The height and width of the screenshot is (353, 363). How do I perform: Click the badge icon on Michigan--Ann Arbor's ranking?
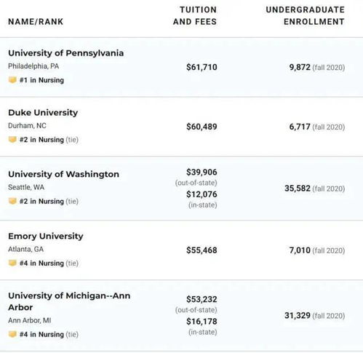[12, 334]
